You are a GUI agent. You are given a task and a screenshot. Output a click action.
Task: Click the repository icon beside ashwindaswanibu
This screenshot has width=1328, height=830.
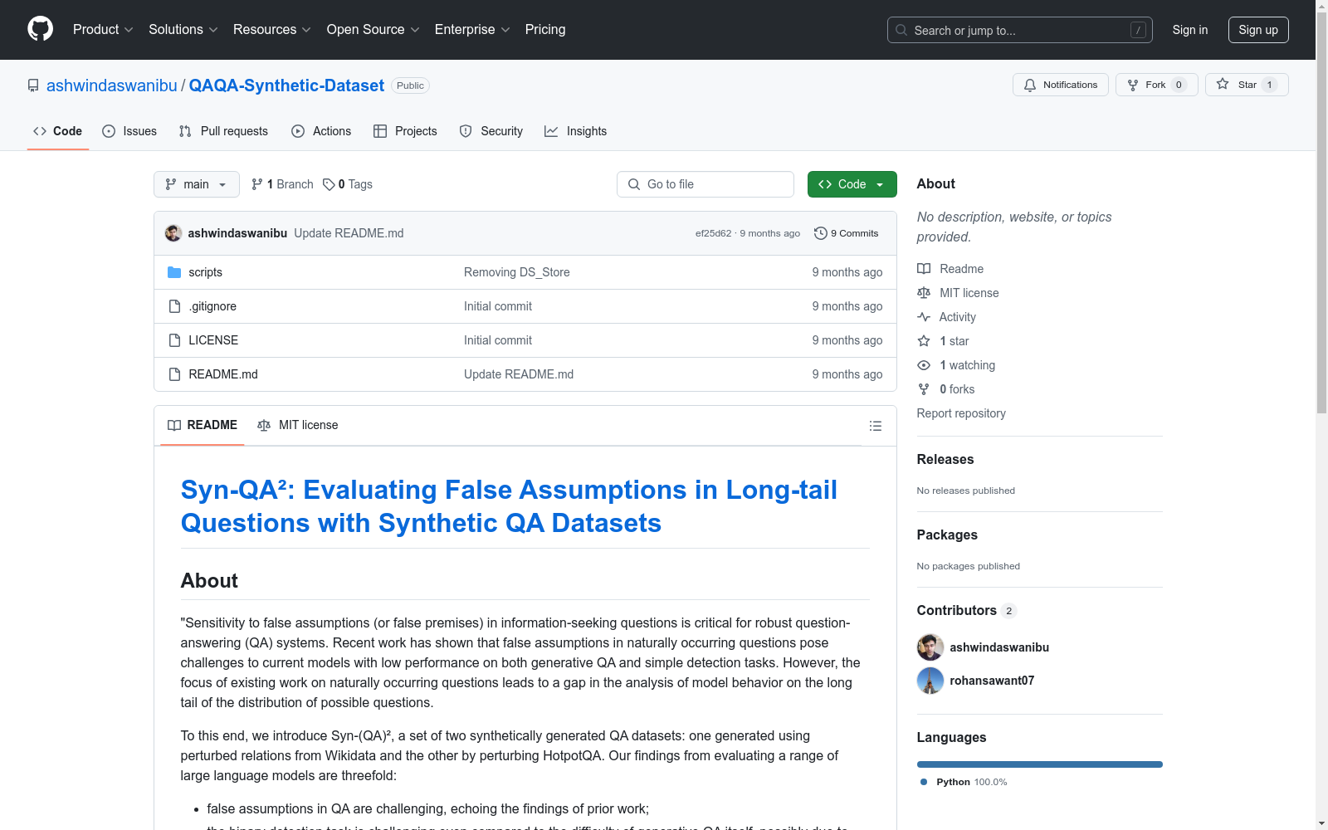click(x=33, y=85)
